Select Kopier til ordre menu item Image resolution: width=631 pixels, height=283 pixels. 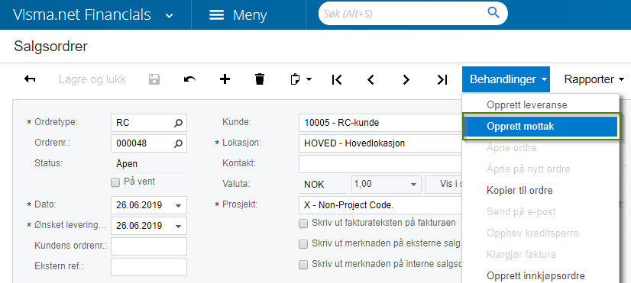coord(519,190)
